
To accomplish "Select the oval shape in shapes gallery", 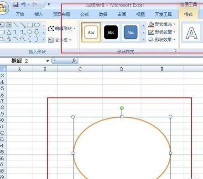I will click(37, 25).
